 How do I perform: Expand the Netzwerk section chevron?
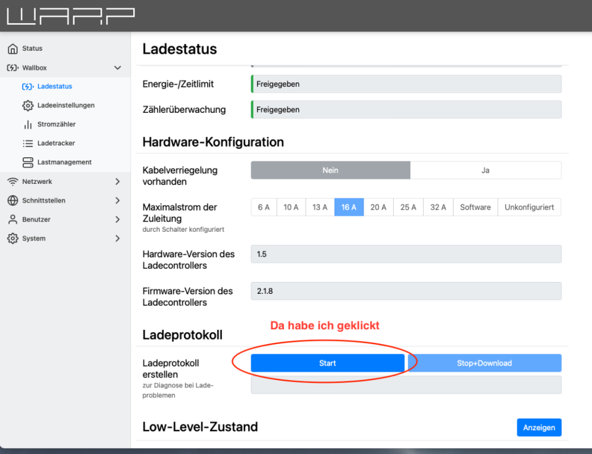(117, 181)
